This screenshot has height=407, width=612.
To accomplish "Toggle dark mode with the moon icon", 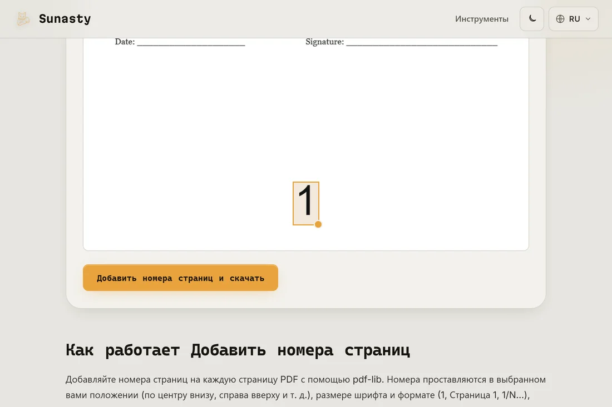I will click(x=531, y=19).
